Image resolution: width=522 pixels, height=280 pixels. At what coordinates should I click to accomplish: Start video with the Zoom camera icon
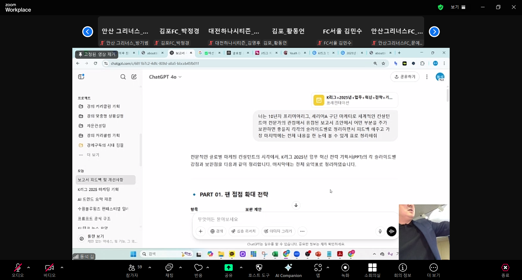pos(49,268)
